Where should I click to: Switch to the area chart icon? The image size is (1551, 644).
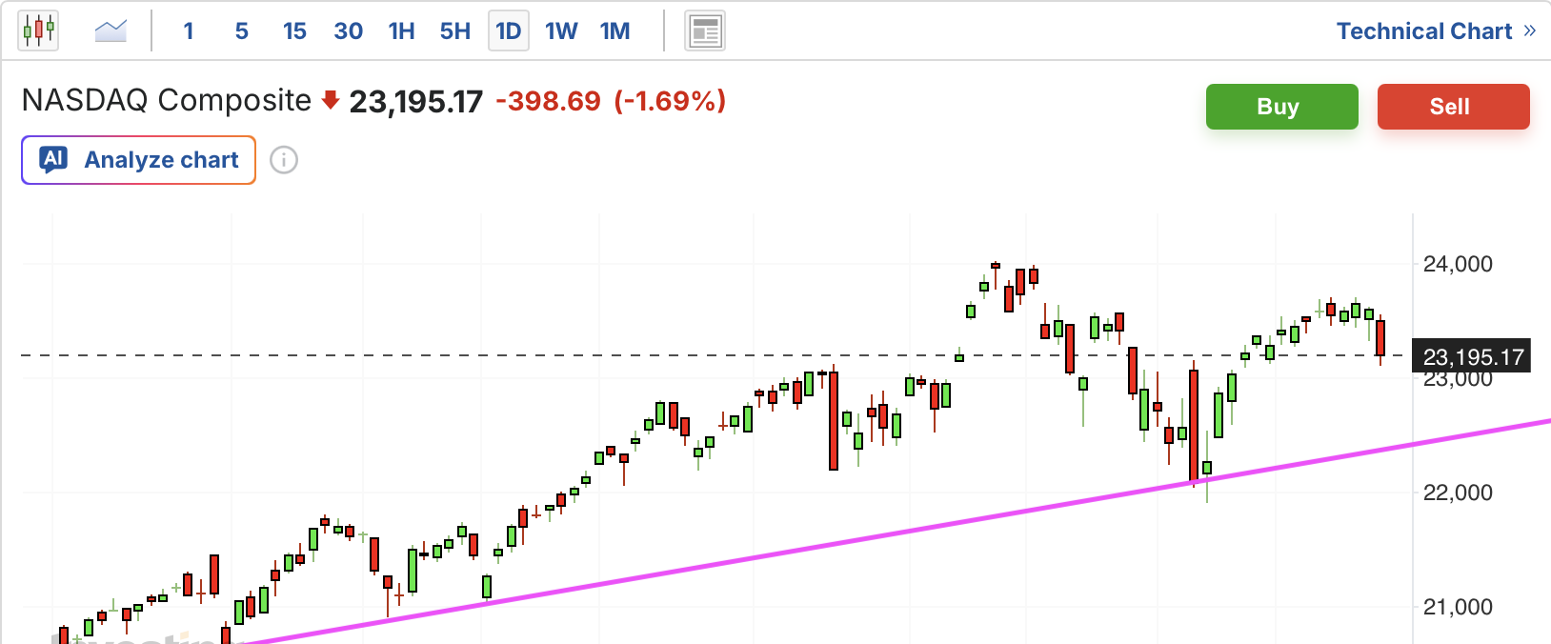111,30
